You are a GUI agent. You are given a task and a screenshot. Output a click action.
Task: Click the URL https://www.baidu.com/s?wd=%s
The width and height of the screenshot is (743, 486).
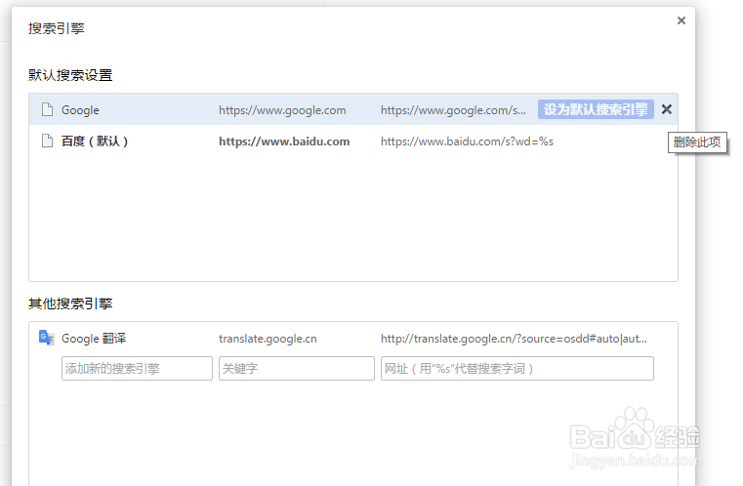pyautogui.click(x=467, y=142)
